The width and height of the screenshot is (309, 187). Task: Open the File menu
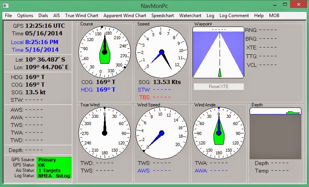8,16
